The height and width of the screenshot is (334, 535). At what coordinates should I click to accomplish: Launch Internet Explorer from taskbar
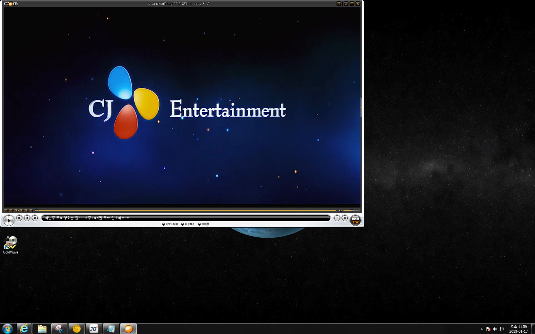[24, 329]
